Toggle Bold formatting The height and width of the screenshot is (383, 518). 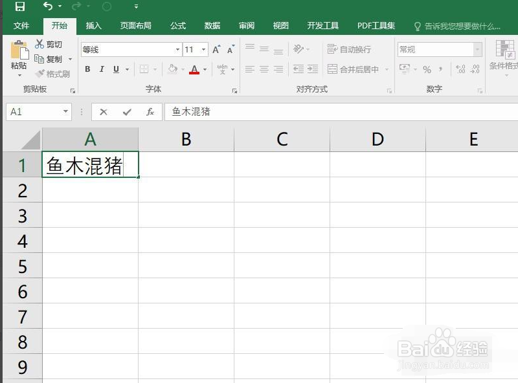[87, 69]
